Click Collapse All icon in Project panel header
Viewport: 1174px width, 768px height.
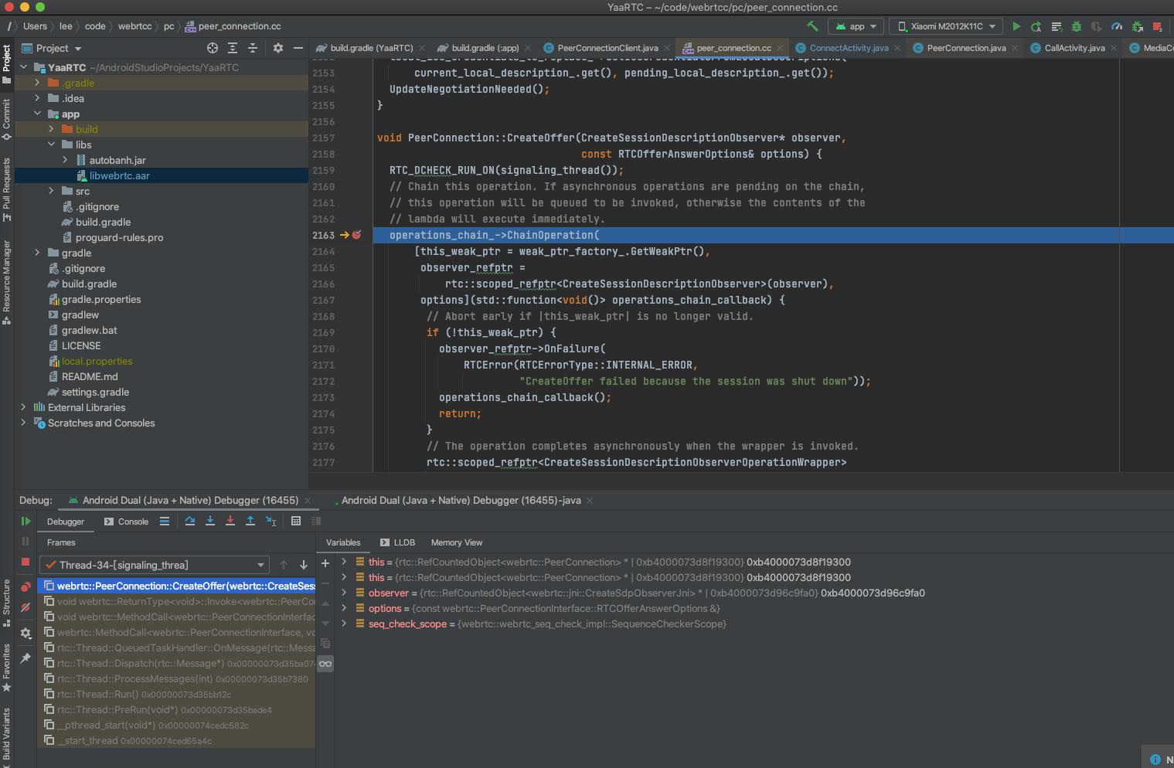coord(253,48)
